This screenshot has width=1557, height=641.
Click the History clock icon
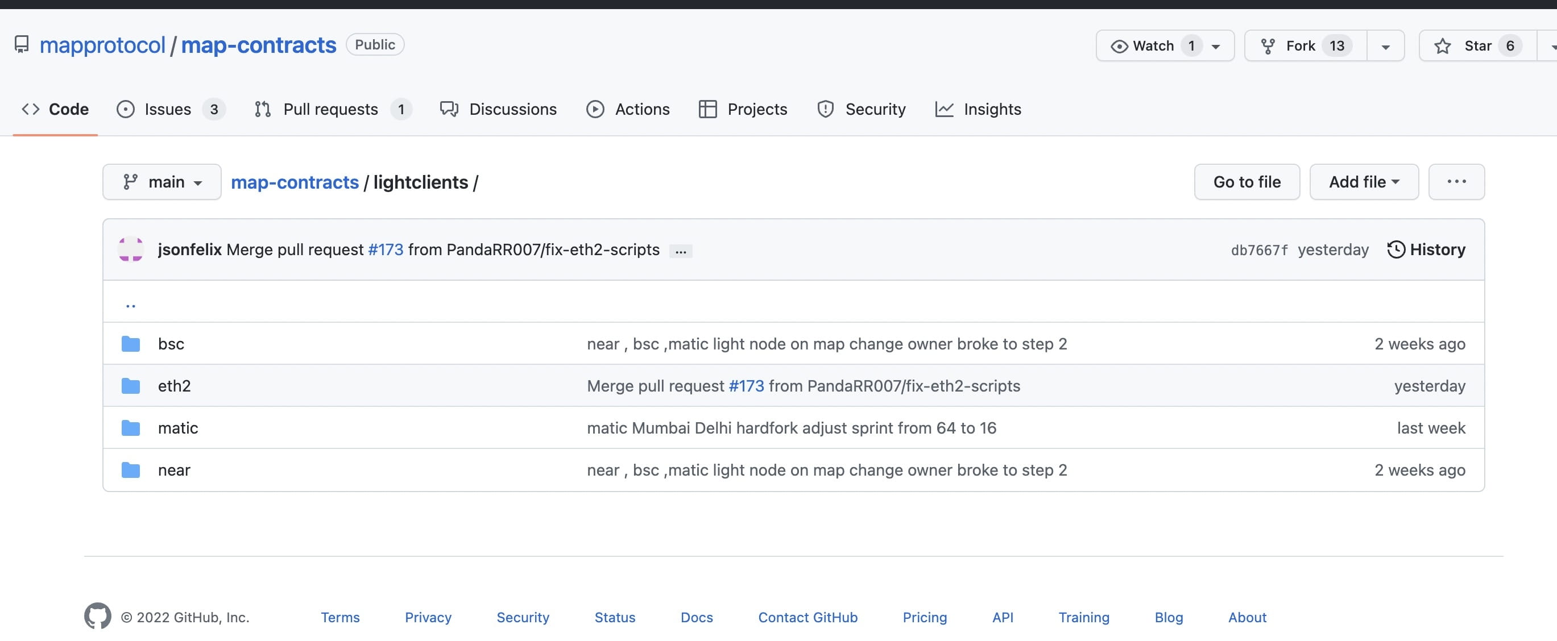(1395, 249)
